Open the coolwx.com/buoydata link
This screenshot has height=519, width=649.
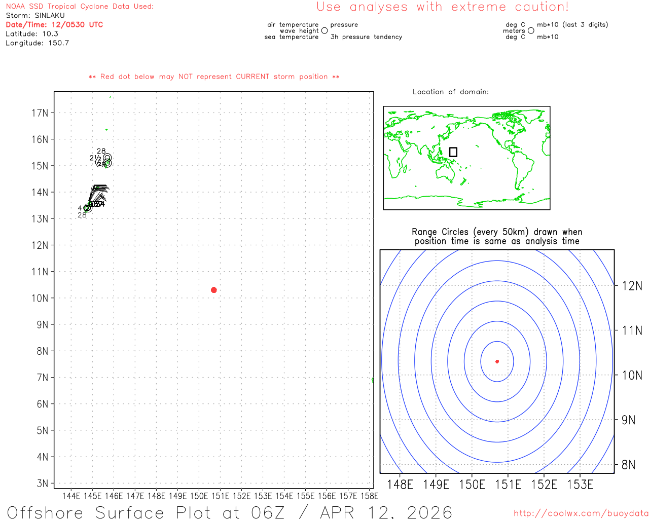581,513
